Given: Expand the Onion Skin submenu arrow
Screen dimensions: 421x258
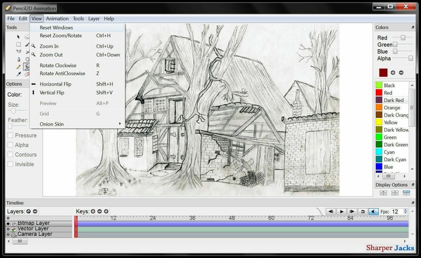Looking at the screenshot, I should (120, 123).
